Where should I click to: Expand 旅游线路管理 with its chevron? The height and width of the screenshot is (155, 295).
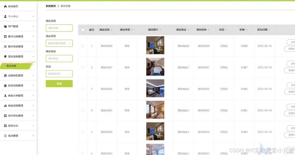pos(33,86)
